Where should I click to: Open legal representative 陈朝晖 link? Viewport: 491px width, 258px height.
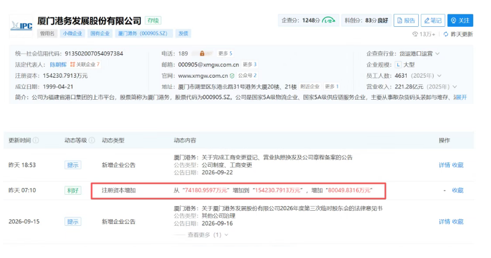click(58, 64)
